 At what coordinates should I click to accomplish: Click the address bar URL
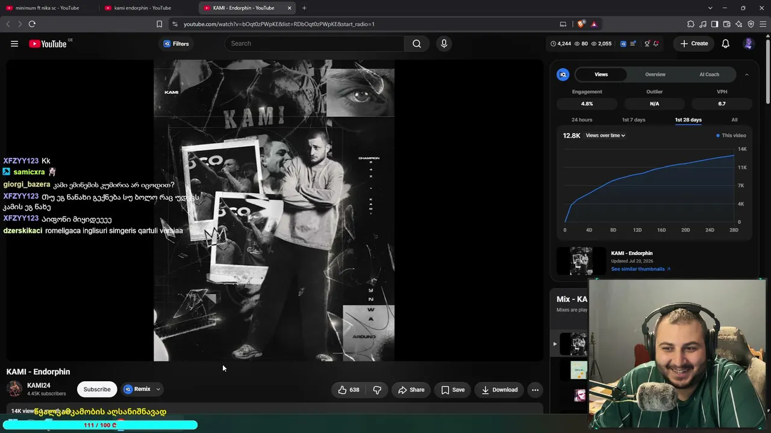pos(279,24)
